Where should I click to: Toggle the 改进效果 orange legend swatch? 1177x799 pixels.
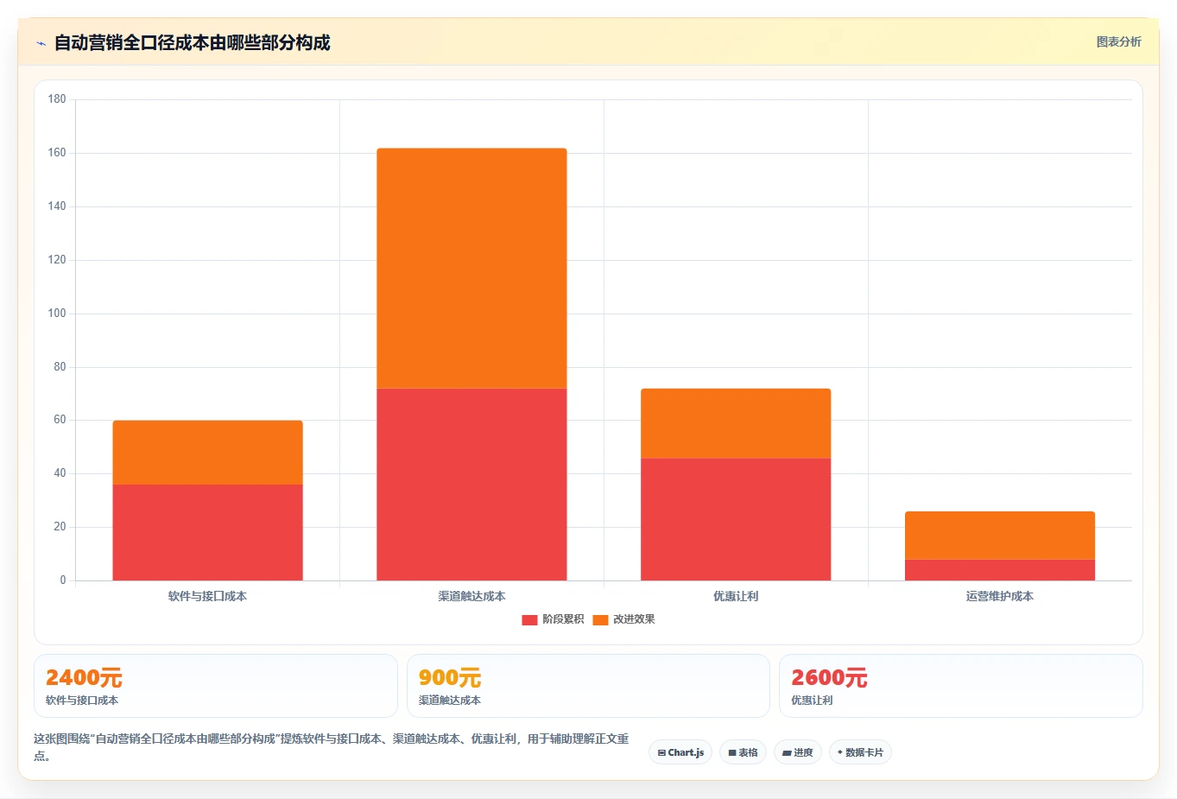[x=600, y=619]
